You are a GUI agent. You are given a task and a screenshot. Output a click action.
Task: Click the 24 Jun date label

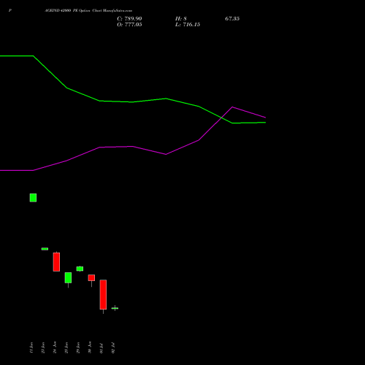55,347
